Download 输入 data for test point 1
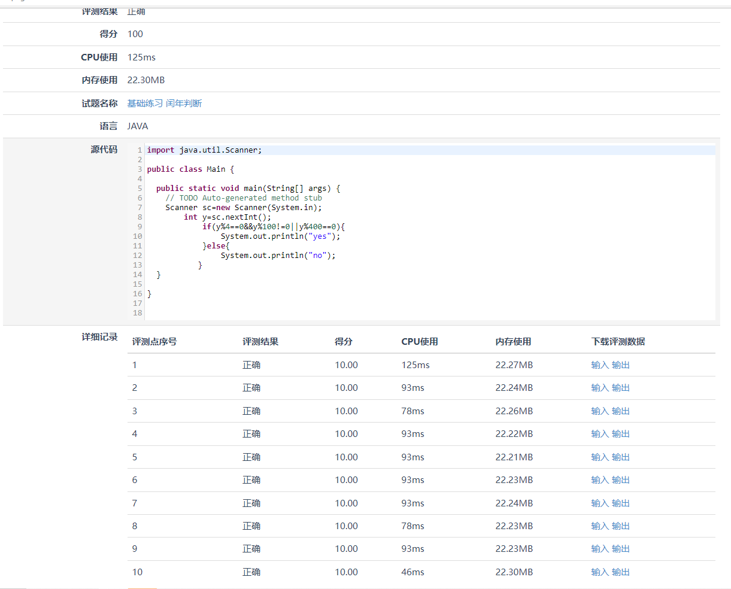The width and height of the screenshot is (731, 589). pos(599,365)
